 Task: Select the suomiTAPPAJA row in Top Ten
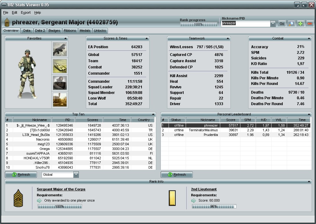click(x=80, y=153)
